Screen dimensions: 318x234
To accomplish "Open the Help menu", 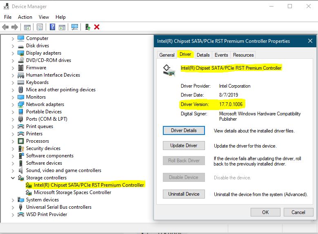I will pos(60,17).
